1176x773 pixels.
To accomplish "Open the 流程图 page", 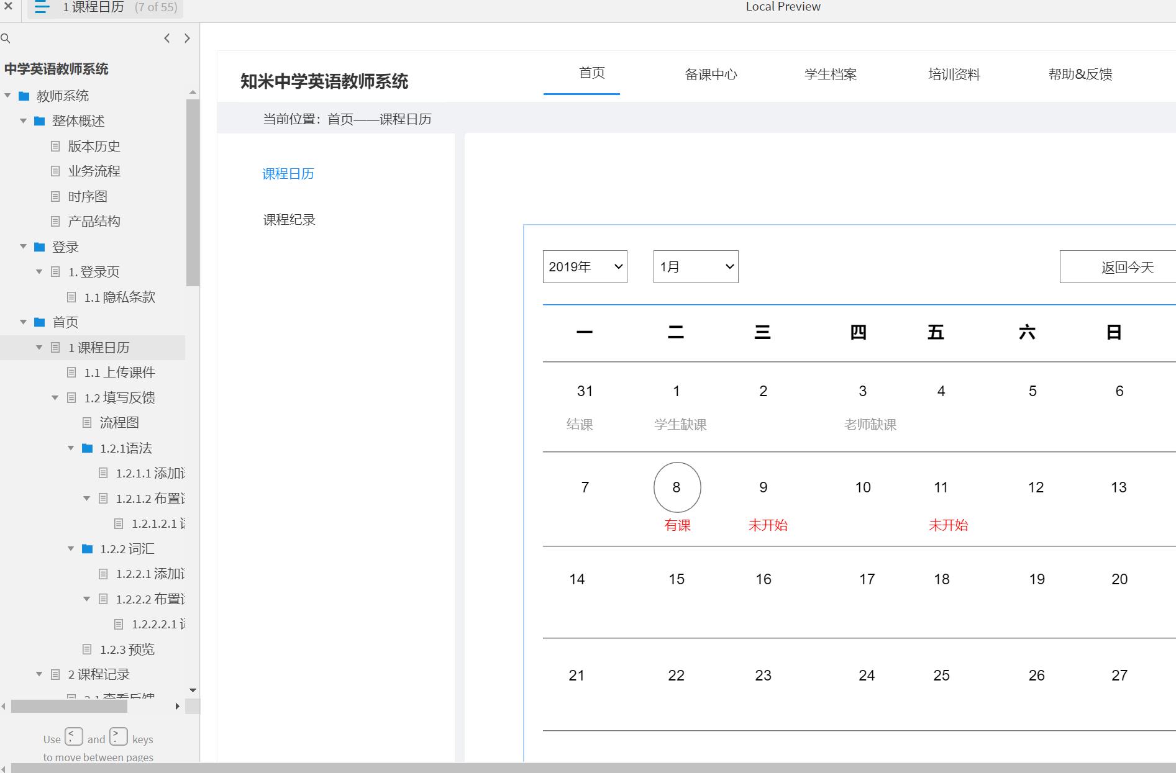I will click(x=119, y=423).
